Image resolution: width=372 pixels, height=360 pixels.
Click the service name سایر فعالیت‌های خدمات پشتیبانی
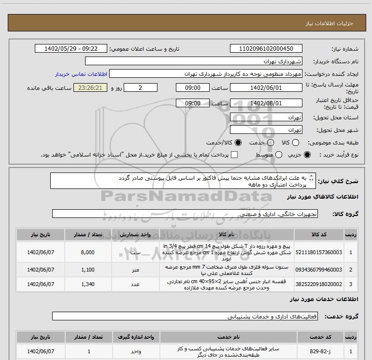[228, 352]
